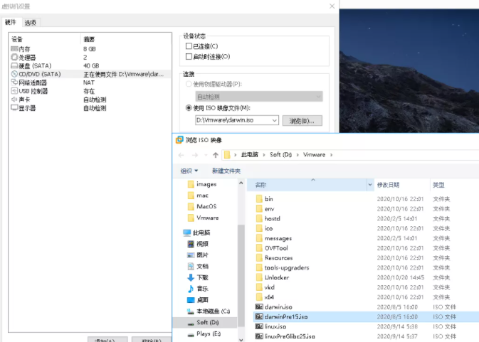Image resolution: width=479 pixels, height=342 pixels.
Task: Click New folder (新建文件夹) button
Action: (x=226, y=171)
